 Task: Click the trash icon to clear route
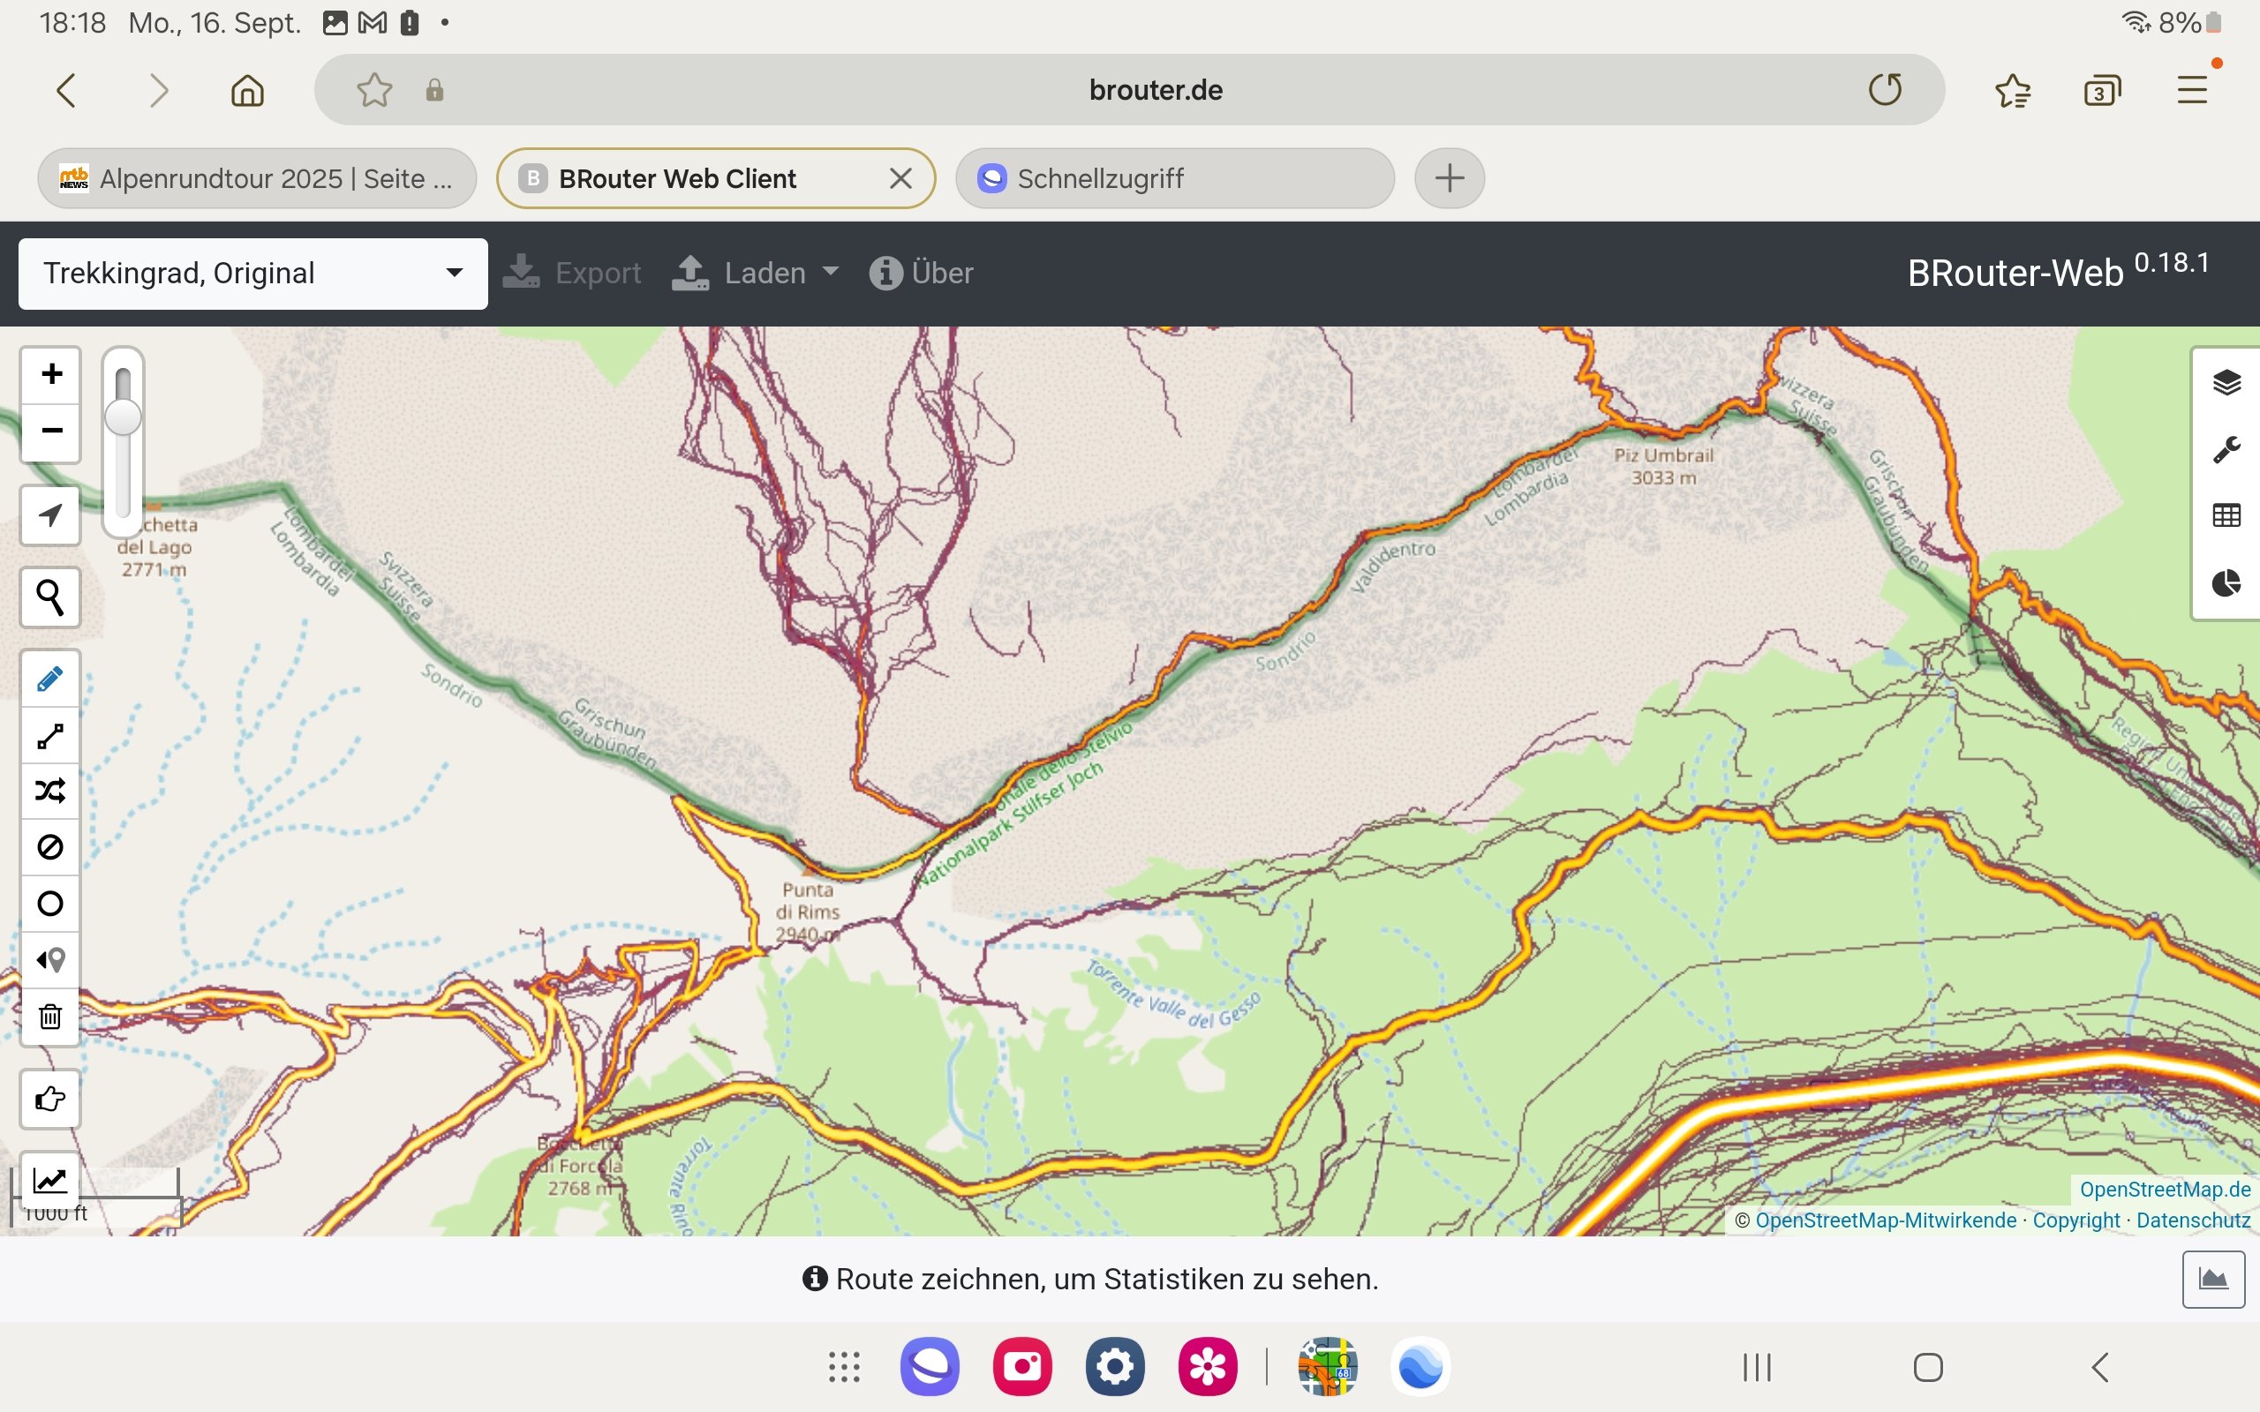pos(50,1016)
